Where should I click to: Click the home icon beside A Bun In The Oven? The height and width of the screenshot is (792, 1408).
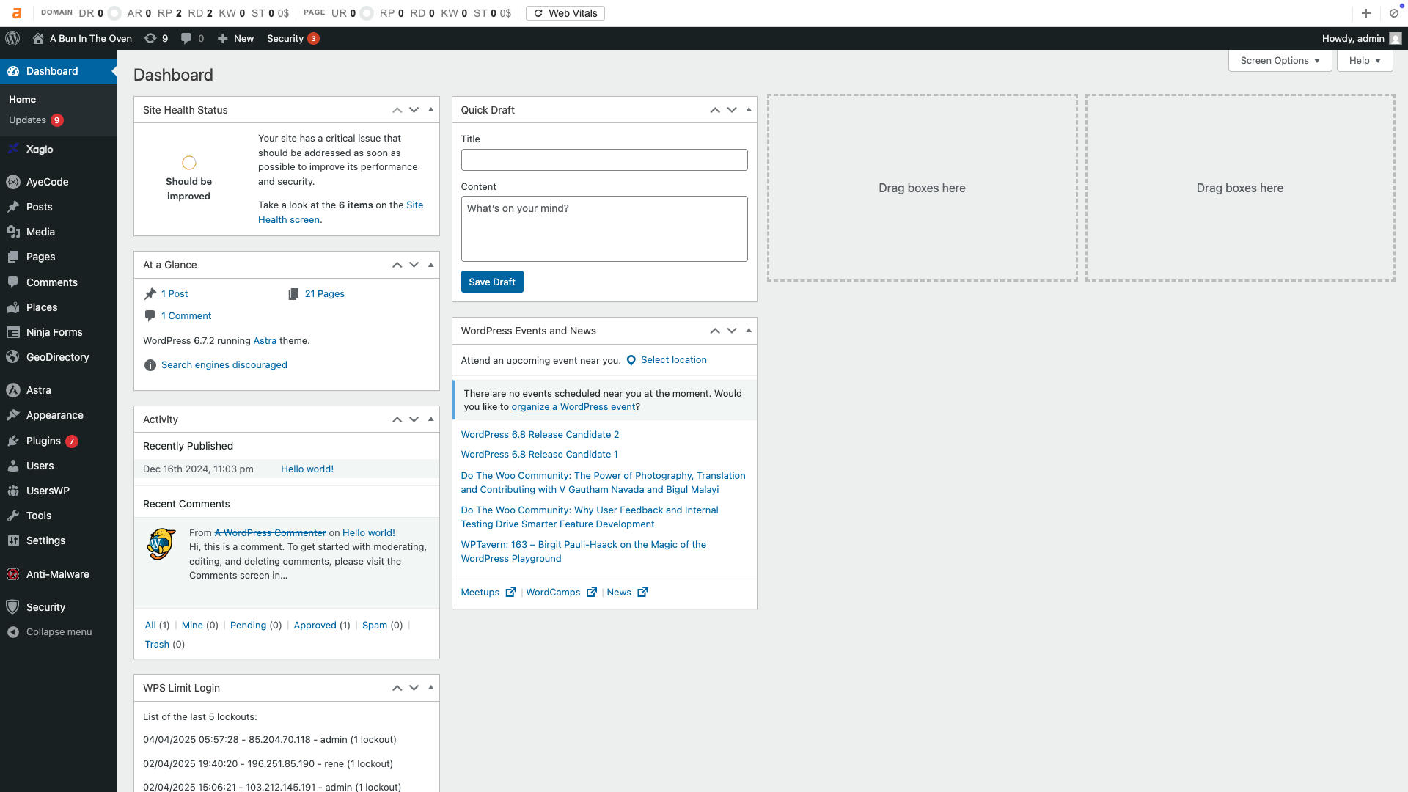[x=38, y=38]
